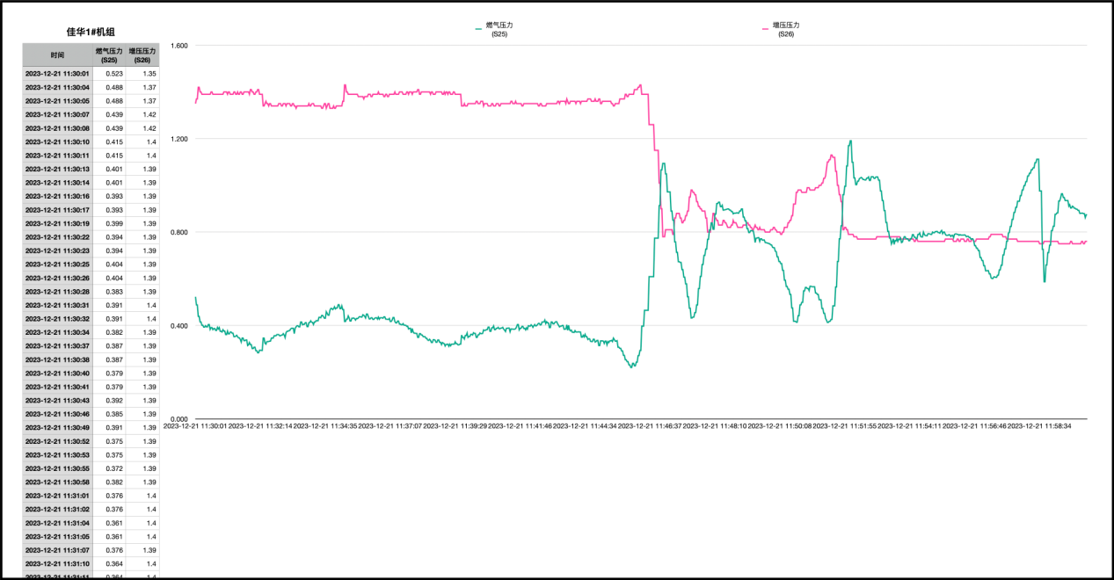Click x-axis label 2023-12-21 11:58:34

1039,426
